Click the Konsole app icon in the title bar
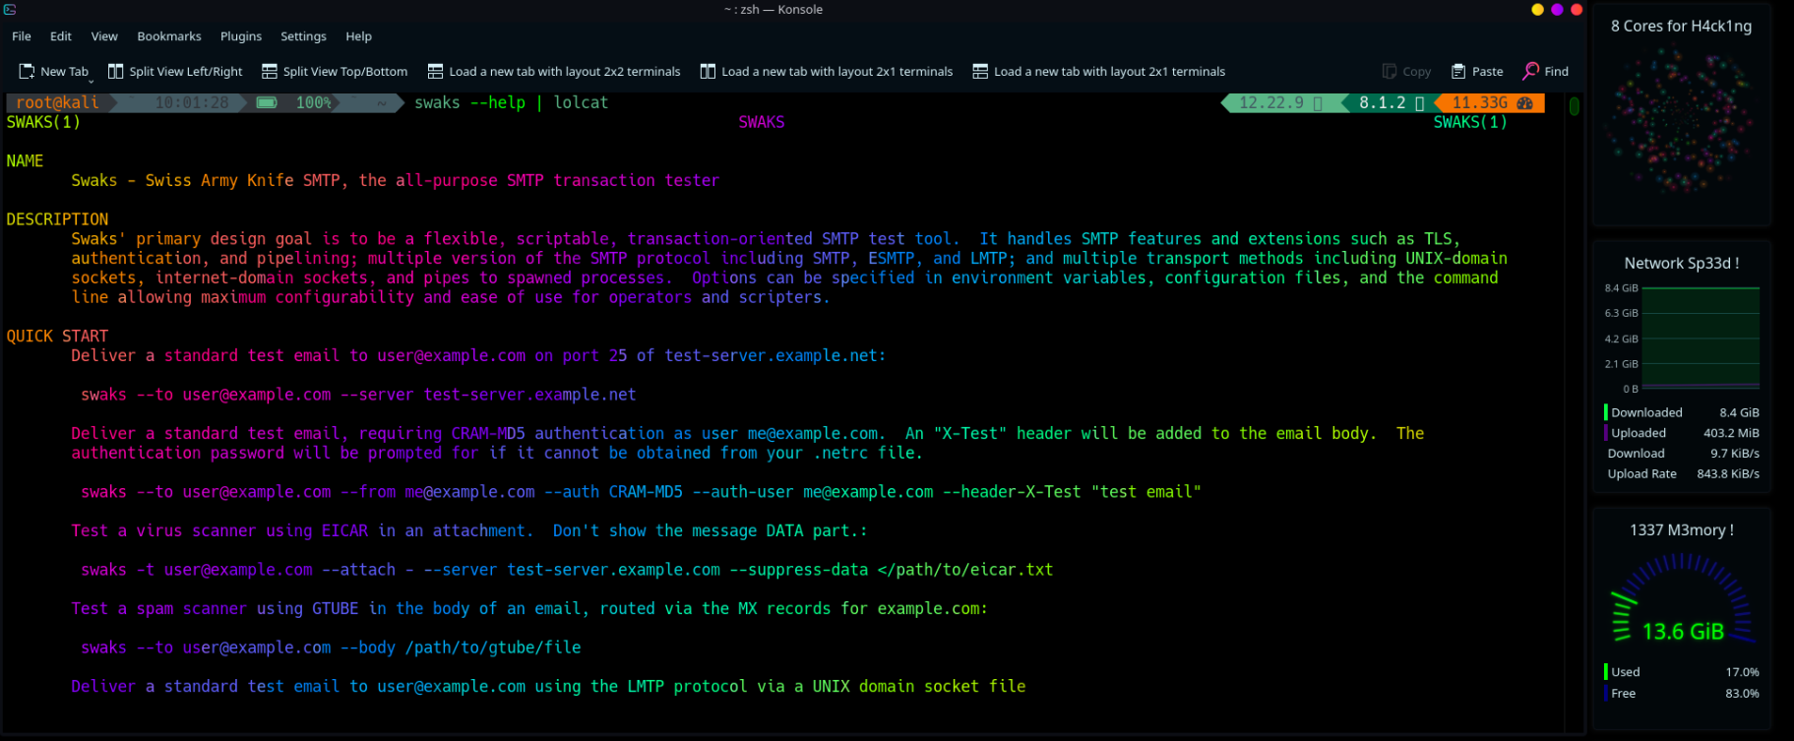 pos(10,9)
